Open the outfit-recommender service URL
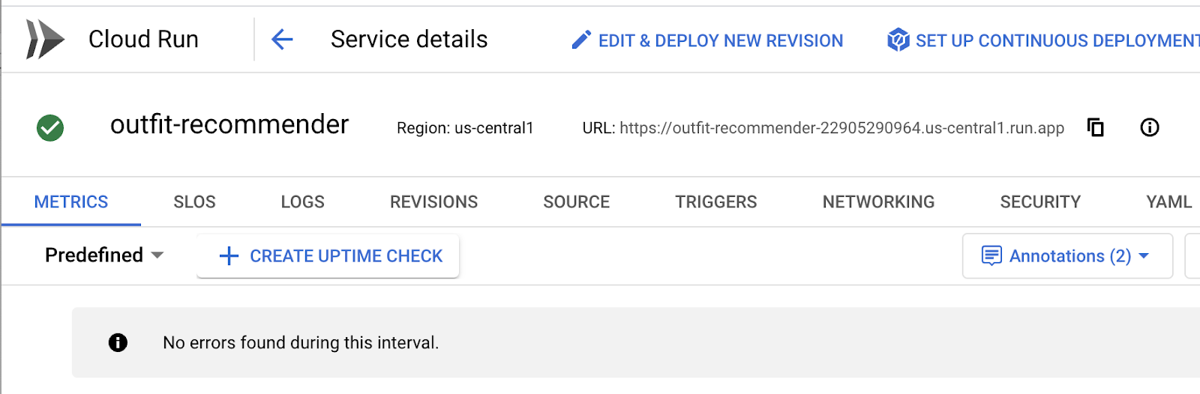Screen dimensions: 1200x394 pos(841,128)
